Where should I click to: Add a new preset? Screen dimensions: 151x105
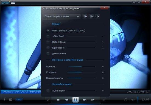[85, 16]
